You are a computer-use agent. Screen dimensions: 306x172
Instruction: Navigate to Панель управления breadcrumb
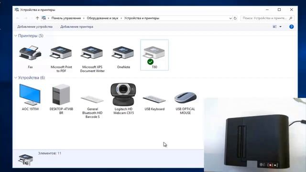[x=66, y=18]
